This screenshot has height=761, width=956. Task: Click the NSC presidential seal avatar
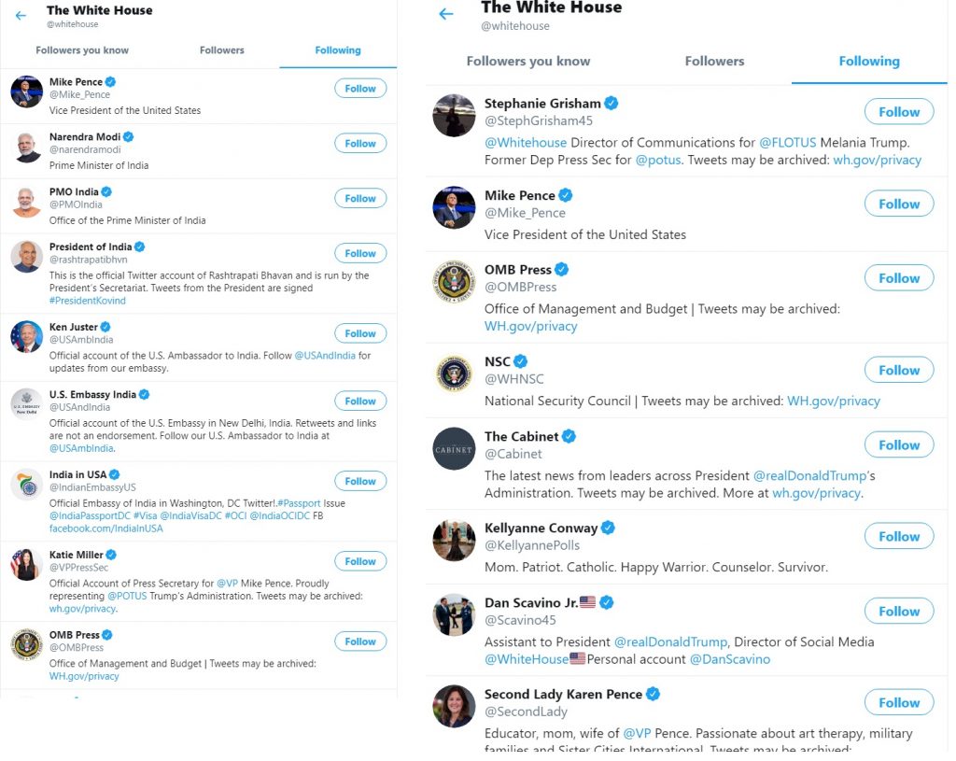click(x=454, y=373)
